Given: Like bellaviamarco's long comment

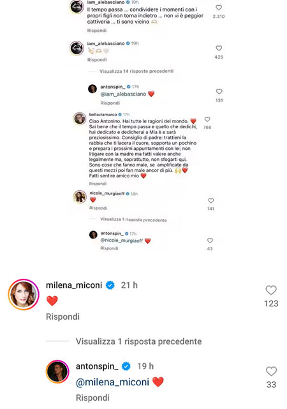Looking at the screenshot, I should tap(207, 119).
